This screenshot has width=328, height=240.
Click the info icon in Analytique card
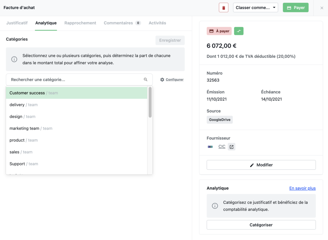(215, 206)
